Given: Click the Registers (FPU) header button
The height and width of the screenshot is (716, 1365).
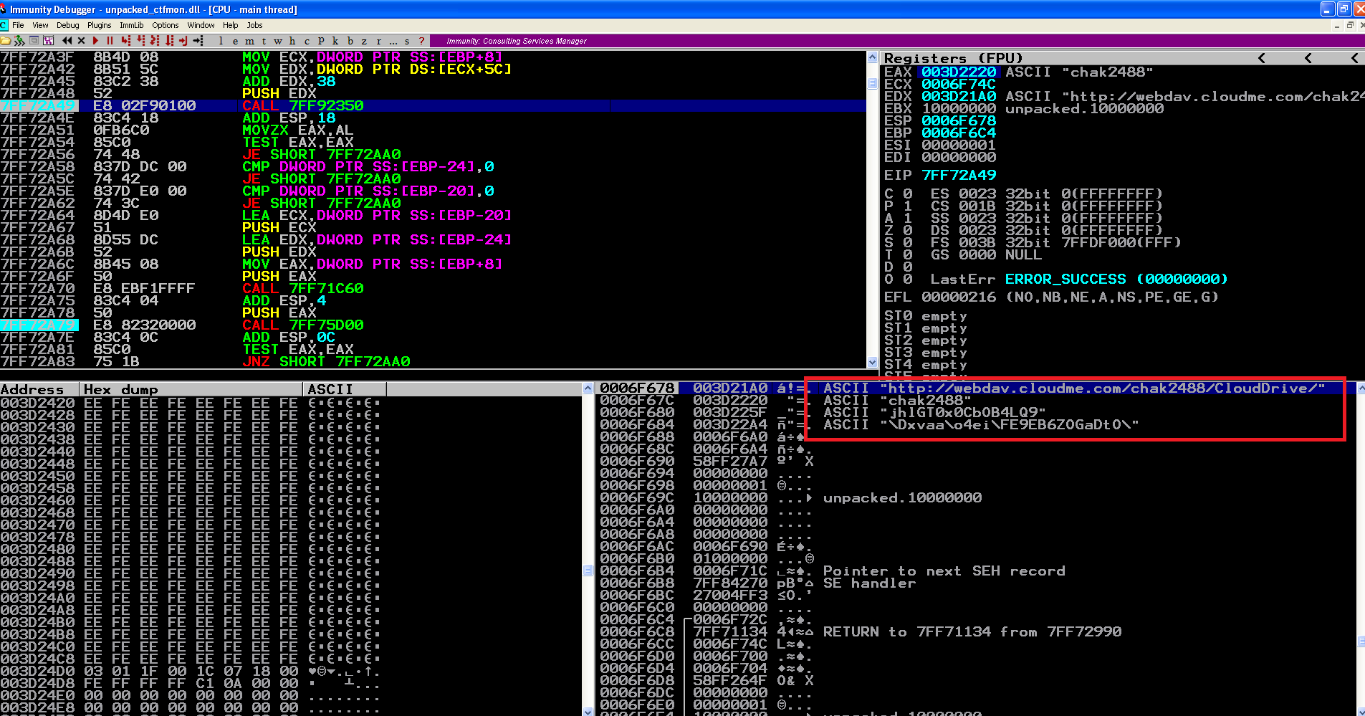Looking at the screenshot, I should [953, 58].
